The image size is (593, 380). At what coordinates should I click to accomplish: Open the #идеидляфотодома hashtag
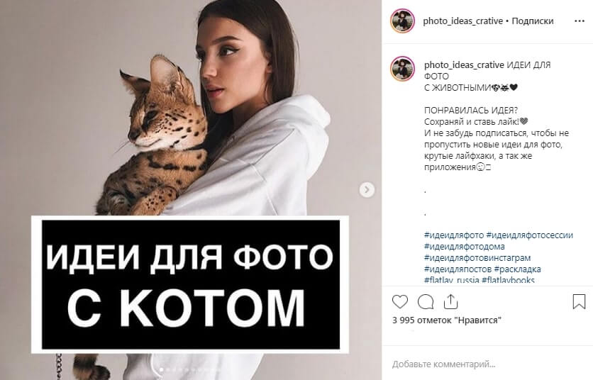465,247
